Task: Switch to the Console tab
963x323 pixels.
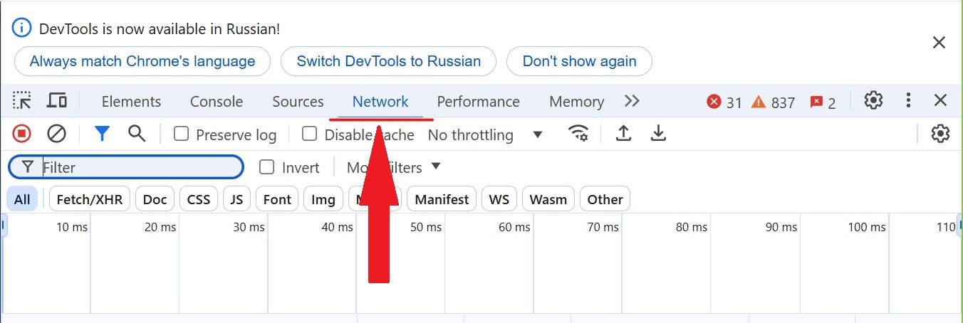Action: 217,102
